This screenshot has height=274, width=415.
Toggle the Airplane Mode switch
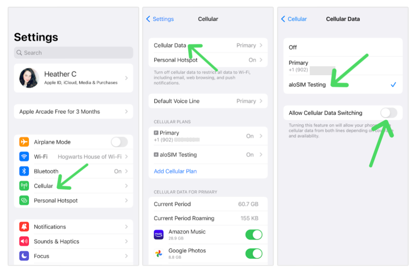tap(119, 142)
